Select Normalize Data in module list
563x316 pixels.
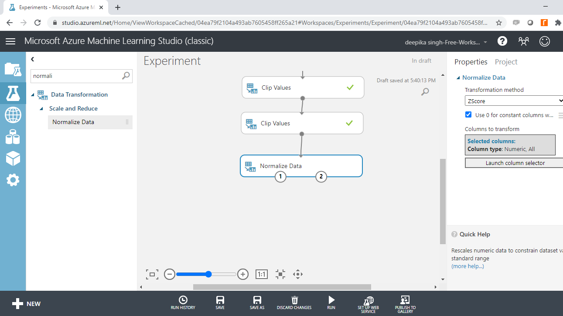tap(90, 122)
